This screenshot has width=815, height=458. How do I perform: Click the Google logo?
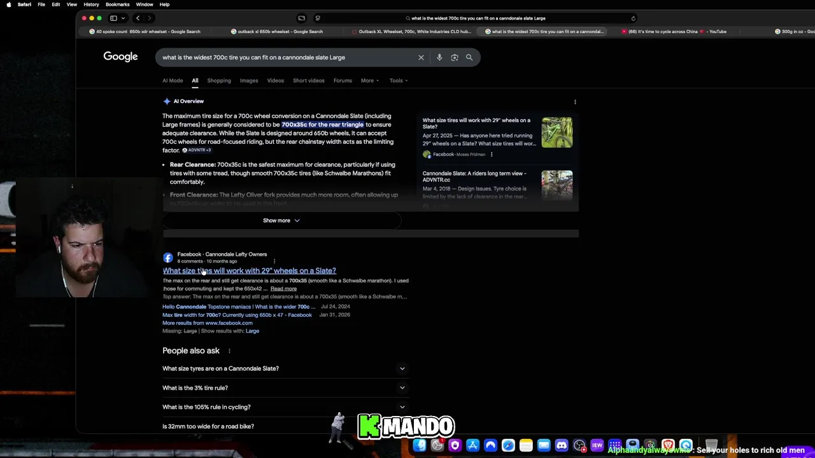pos(120,57)
